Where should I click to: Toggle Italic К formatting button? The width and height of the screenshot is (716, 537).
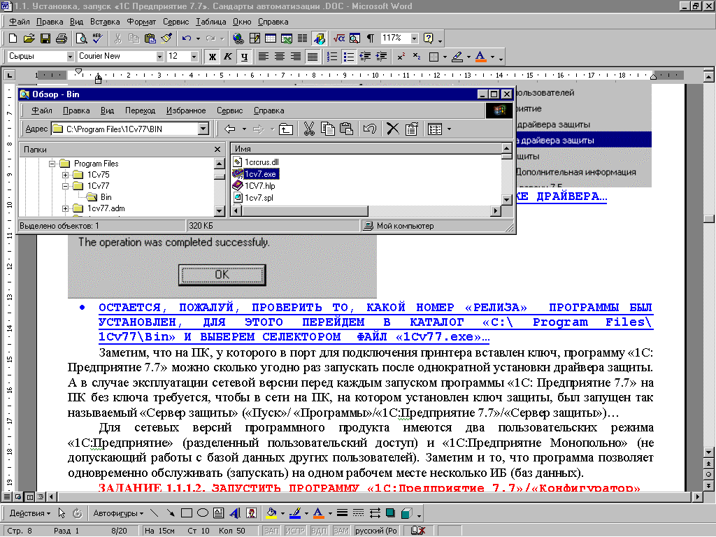[x=228, y=57]
